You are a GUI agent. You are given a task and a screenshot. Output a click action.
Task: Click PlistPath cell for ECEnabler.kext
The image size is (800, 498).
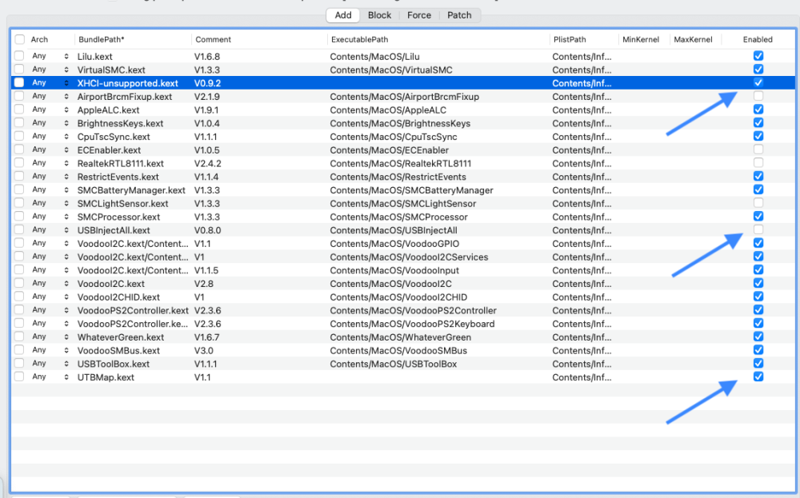pos(582,150)
